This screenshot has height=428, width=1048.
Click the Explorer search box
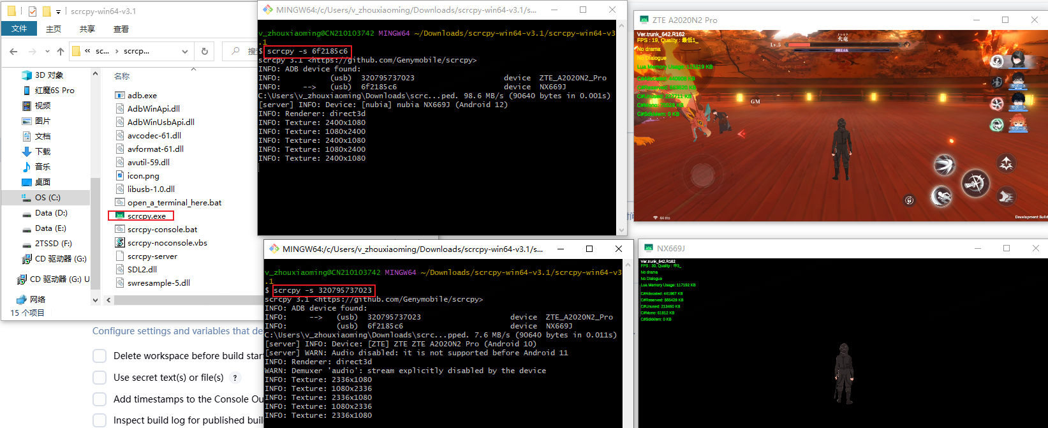(240, 51)
